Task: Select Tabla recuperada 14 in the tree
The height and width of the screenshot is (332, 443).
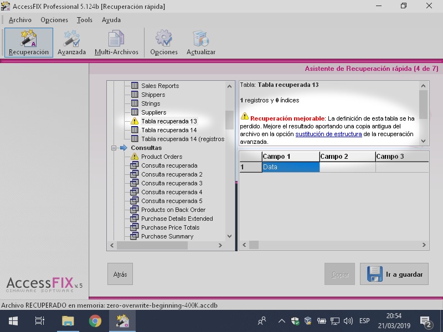Action: click(168, 130)
